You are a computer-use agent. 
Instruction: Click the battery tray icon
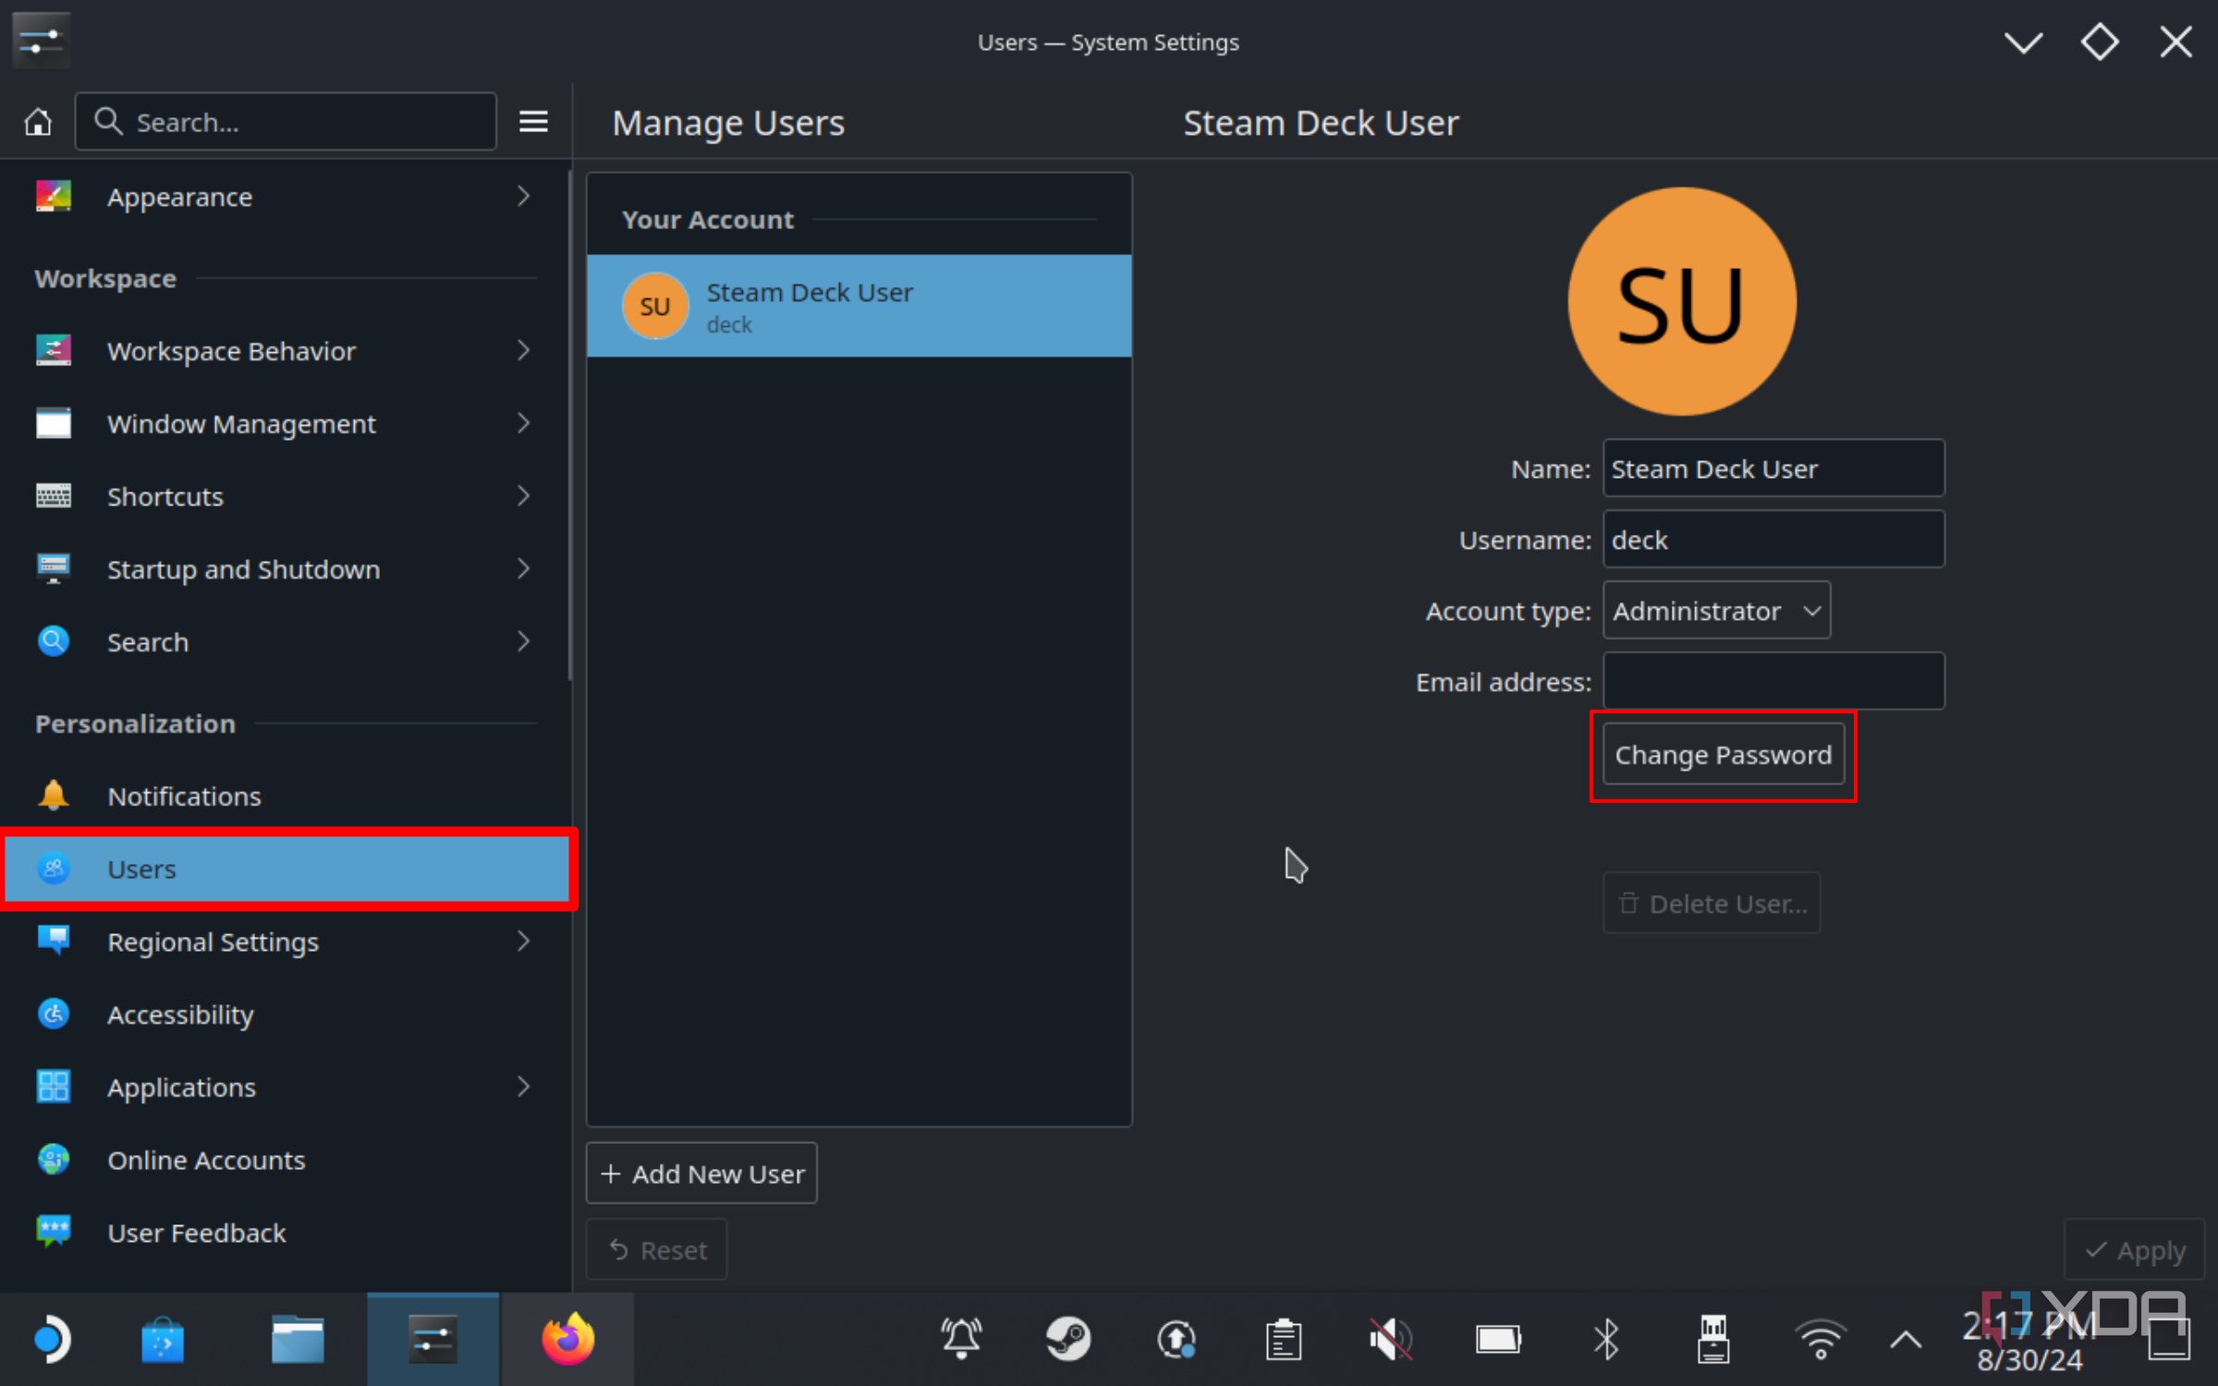tap(1498, 1339)
